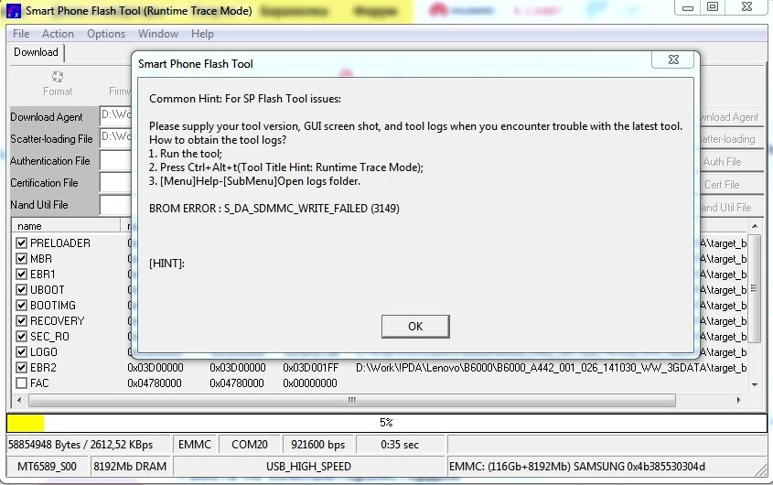The image size is (773, 485).
Task: Open the Help menu
Action: point(202,34)
